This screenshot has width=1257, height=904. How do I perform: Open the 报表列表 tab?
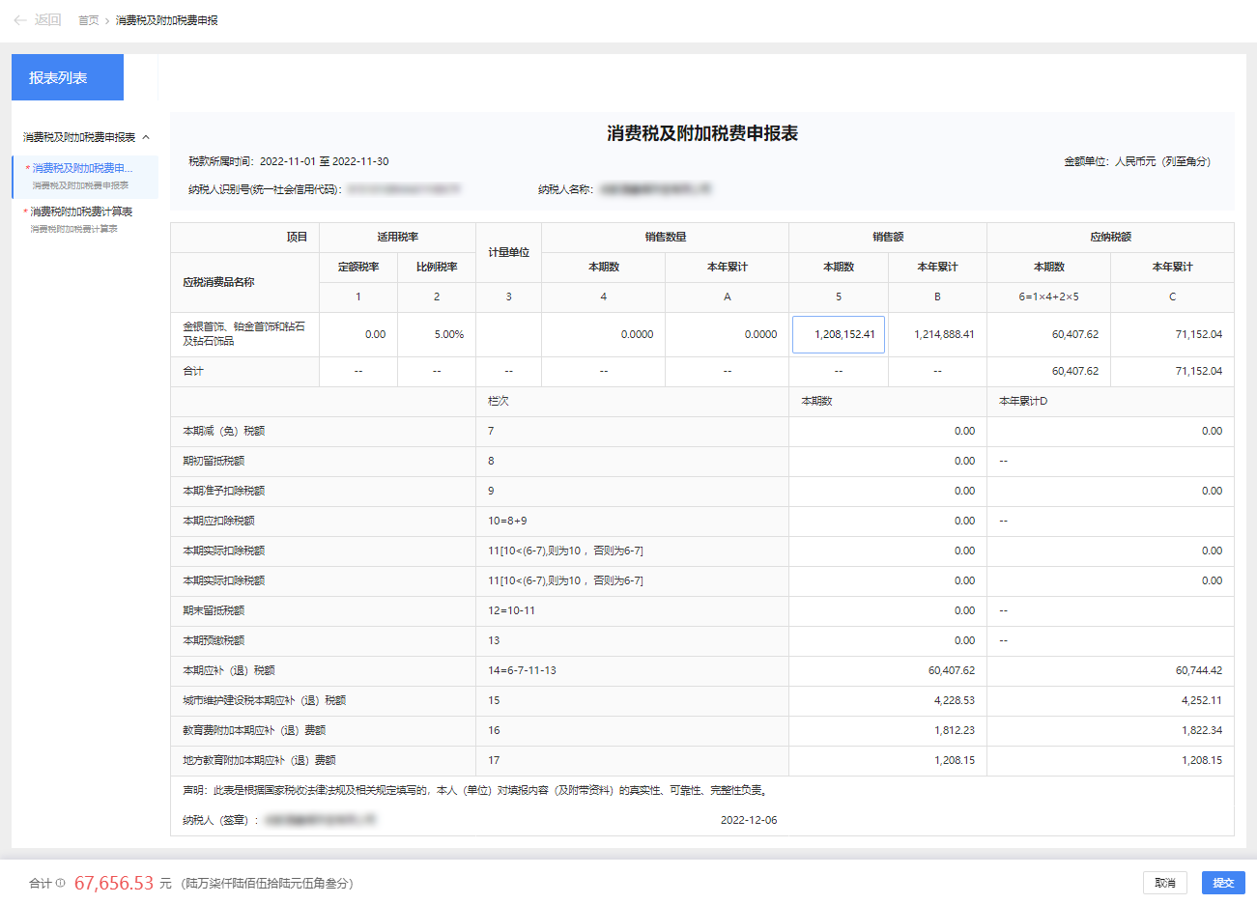pos(68,77)
